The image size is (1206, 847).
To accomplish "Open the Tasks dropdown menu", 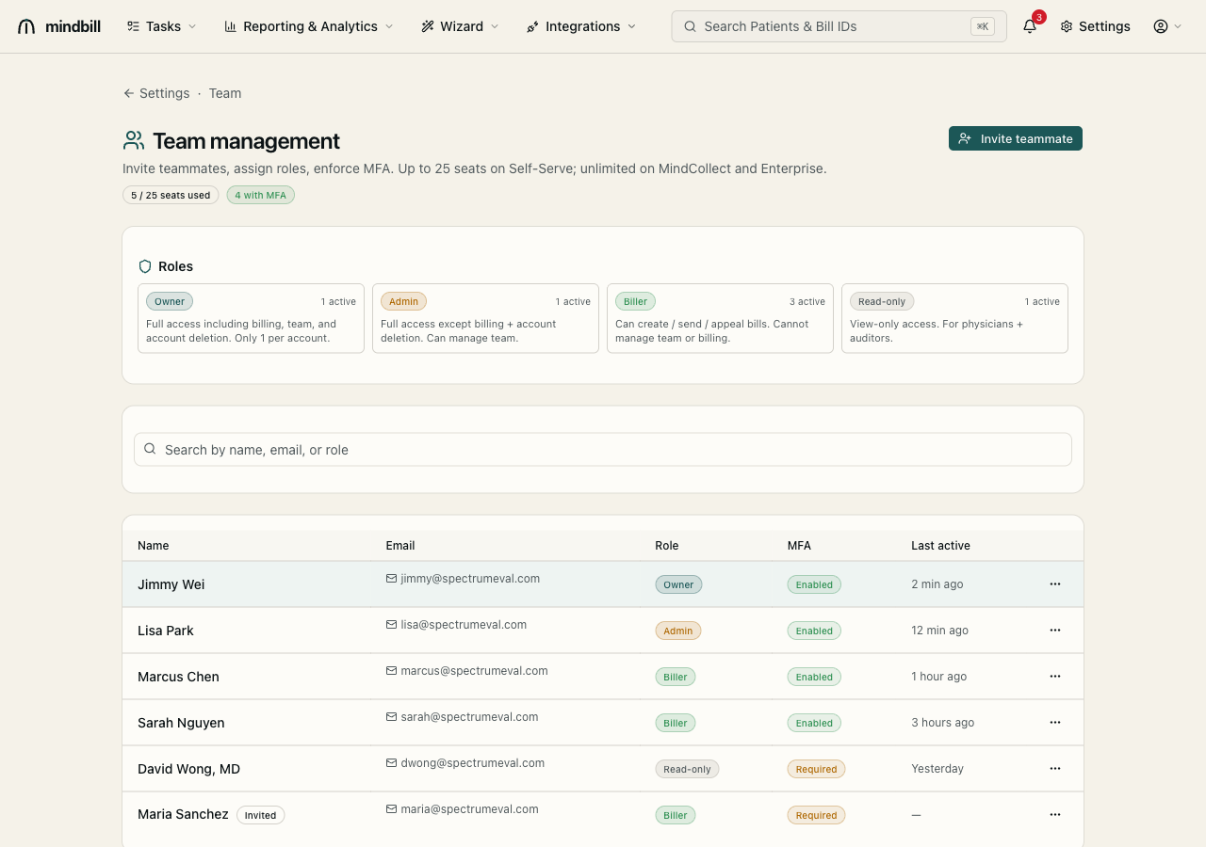I will (162, 26).
